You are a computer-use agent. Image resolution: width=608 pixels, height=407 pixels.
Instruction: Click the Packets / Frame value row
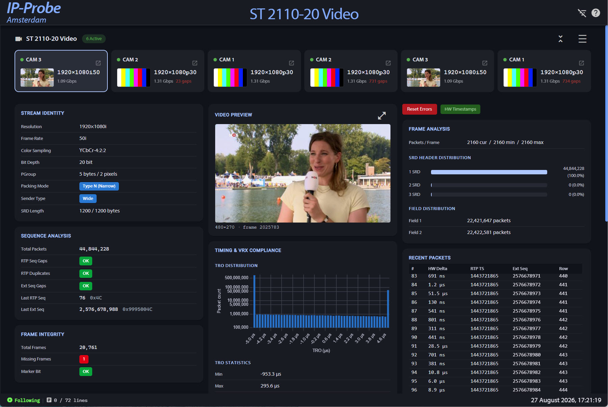click(505, 142)
